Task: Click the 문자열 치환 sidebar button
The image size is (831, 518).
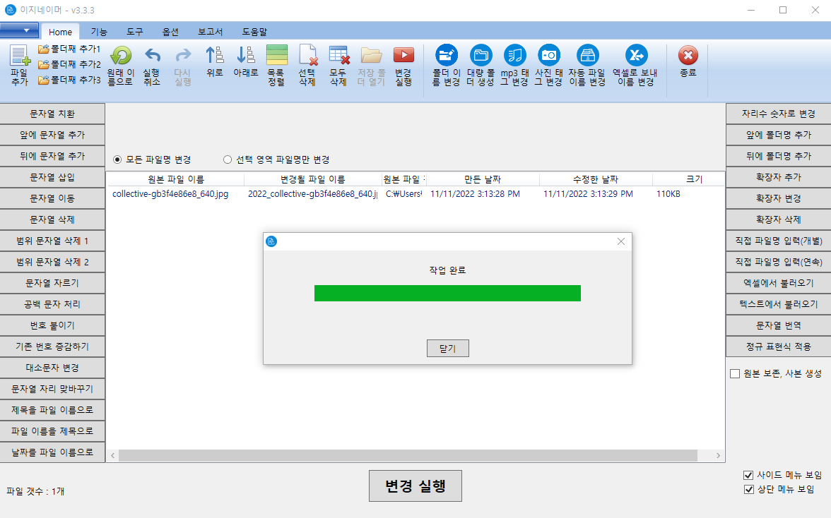Action: point(53,113)
